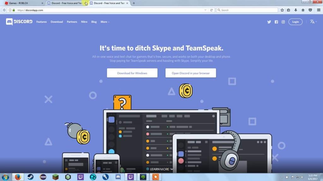The width and height of the screenshot is (323, 181).
Task: Open Discord's Twitter page icon
Action: coord(269,22)
